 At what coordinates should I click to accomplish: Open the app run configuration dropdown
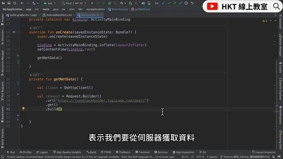coord(50,3)
